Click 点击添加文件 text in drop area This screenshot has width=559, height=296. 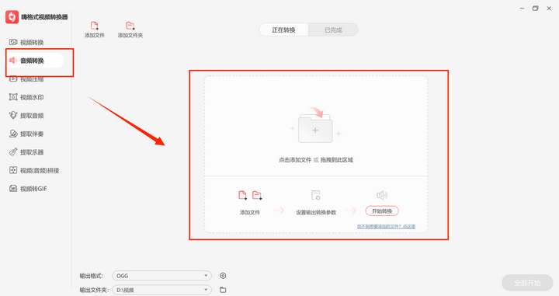(295, 160)
